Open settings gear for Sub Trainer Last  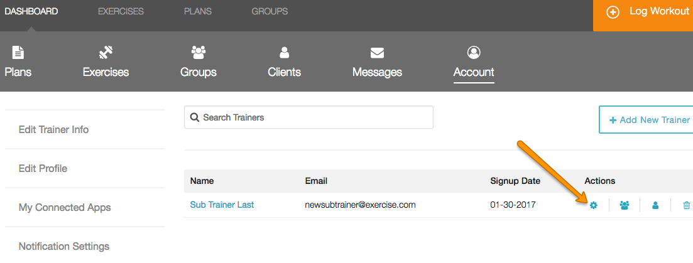(593, 205)
